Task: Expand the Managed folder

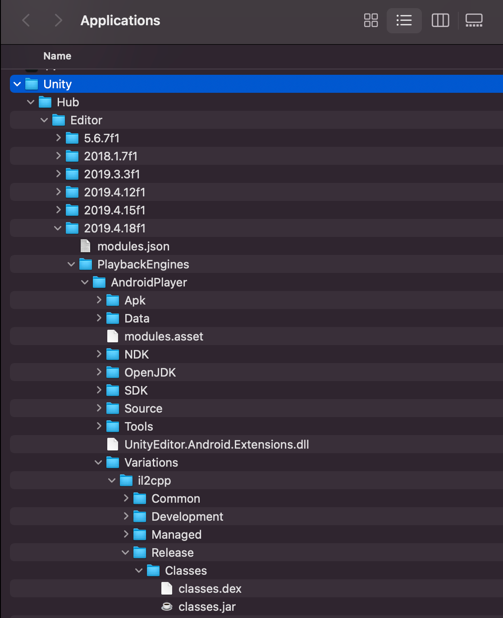Action: point(126,534)
